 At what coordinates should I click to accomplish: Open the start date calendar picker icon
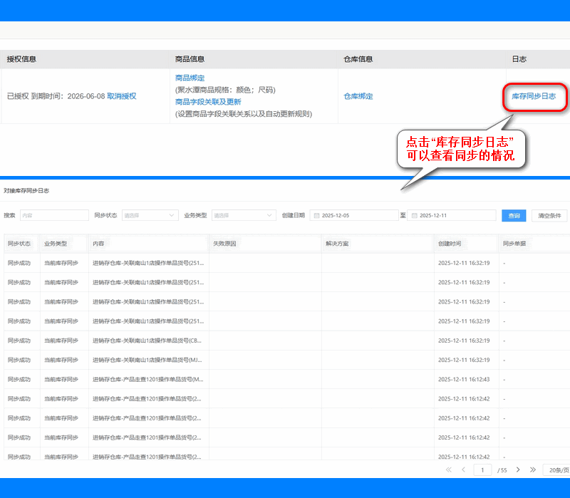(x=316, y=215)
